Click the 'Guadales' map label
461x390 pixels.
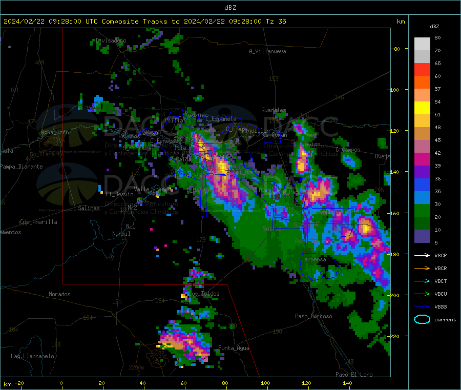click(274, 110)
